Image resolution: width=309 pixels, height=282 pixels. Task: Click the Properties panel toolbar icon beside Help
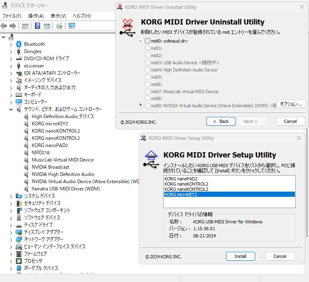pyautogui.click(x=47, y=26)
